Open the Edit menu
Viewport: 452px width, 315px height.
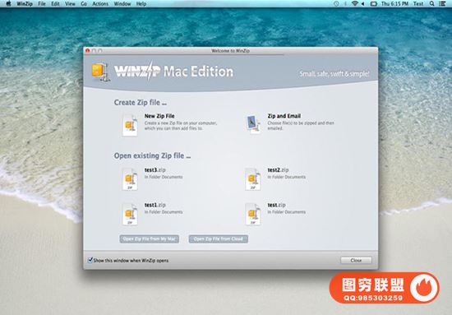55,4
